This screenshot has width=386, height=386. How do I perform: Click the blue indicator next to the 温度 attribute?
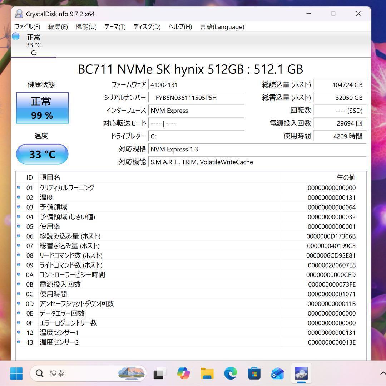19,197
